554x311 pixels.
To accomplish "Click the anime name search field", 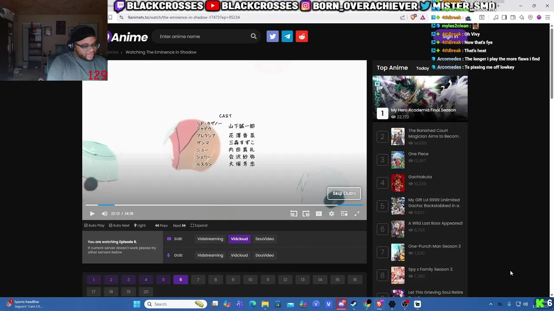I will 201,36.
